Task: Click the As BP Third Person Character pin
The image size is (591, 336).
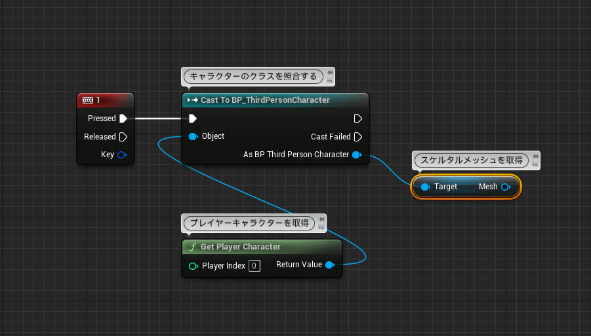Action: tap(357, 155)
